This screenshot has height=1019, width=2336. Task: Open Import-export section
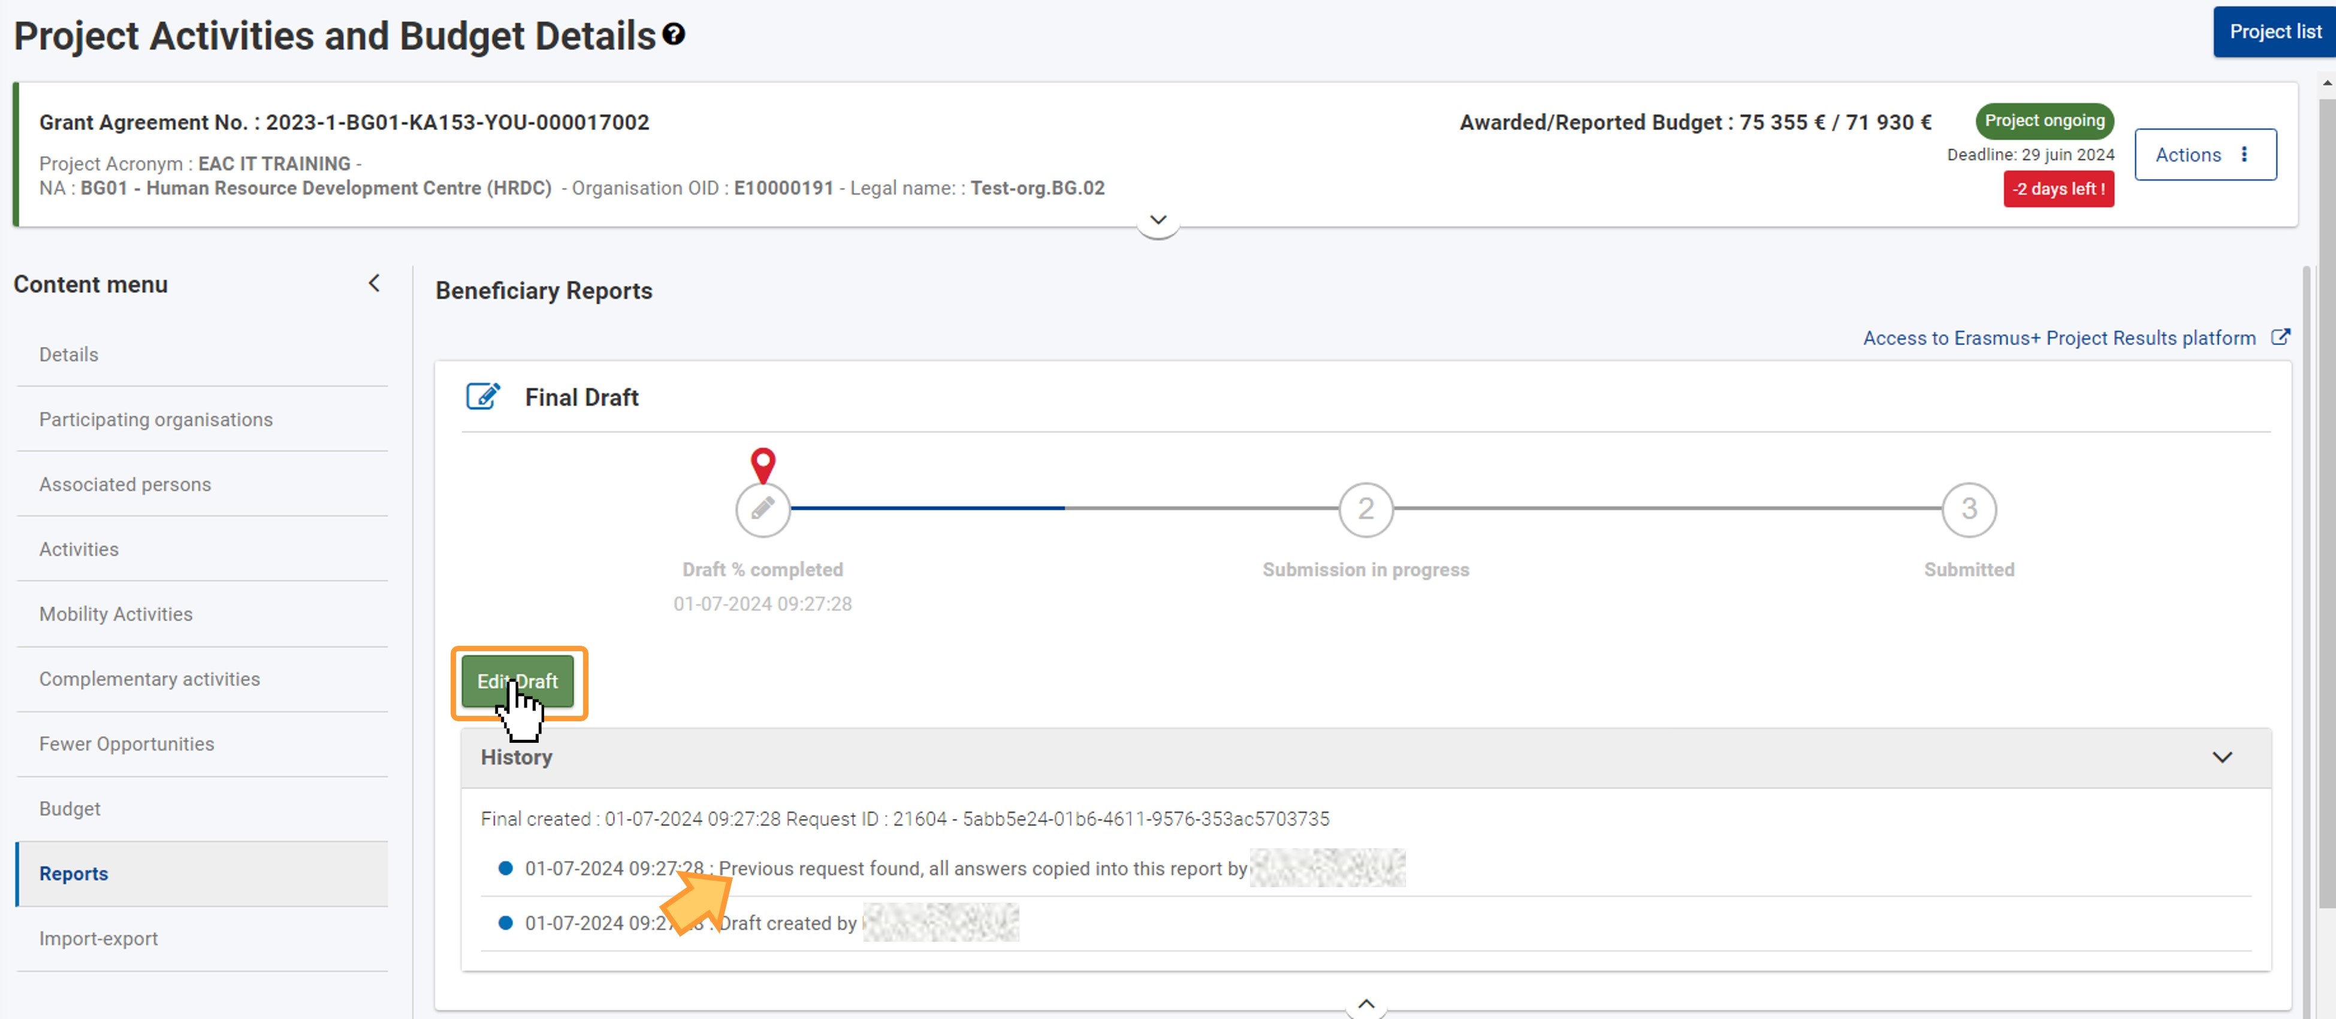point(202,938)
